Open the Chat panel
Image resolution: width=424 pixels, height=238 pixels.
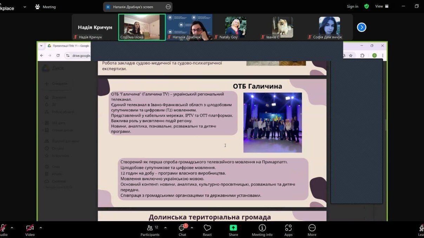(x=182, y=230)
